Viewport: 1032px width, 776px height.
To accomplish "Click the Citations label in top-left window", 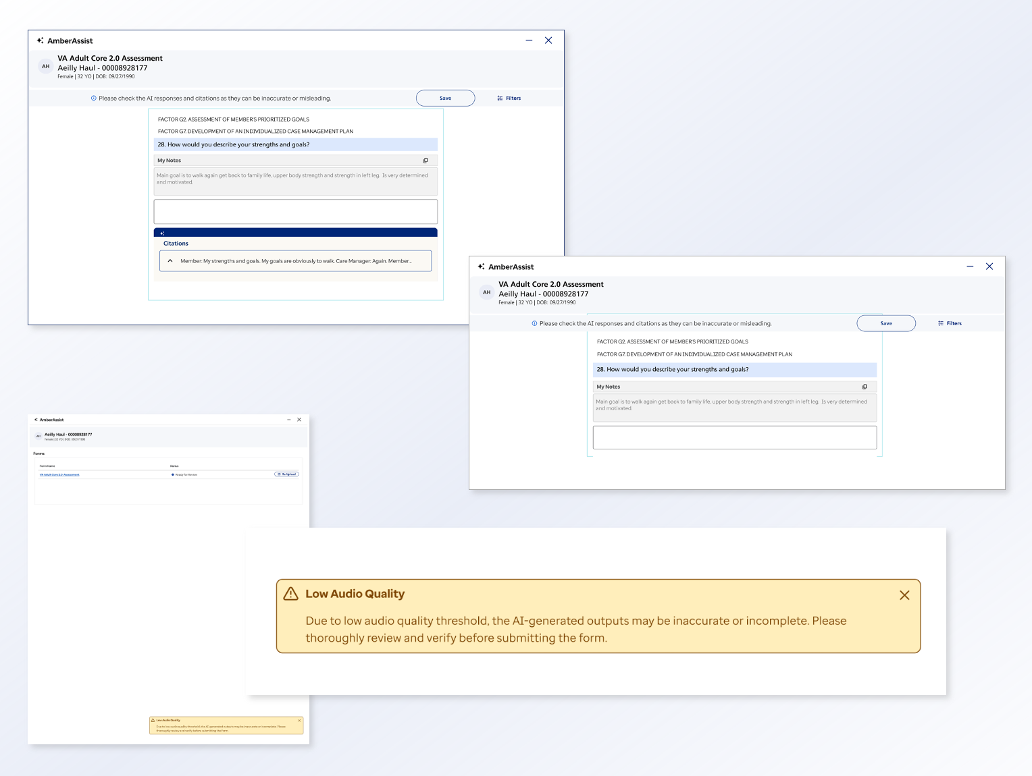I will coord(176,244).
